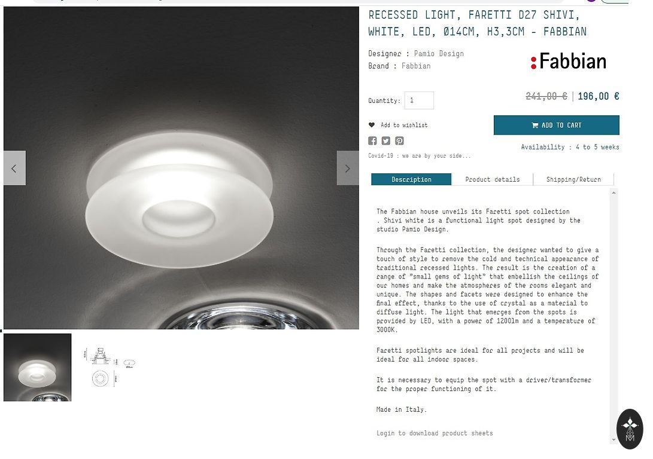Image resolution: width=653 pixels, height=459 pixels.
Task: Switch to Product details tab
Action: 492,179
